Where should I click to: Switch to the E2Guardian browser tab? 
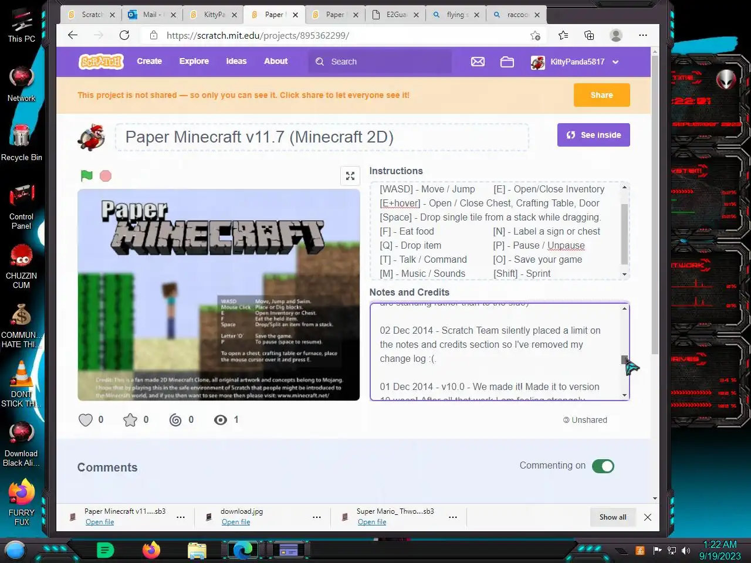point(395,15)
